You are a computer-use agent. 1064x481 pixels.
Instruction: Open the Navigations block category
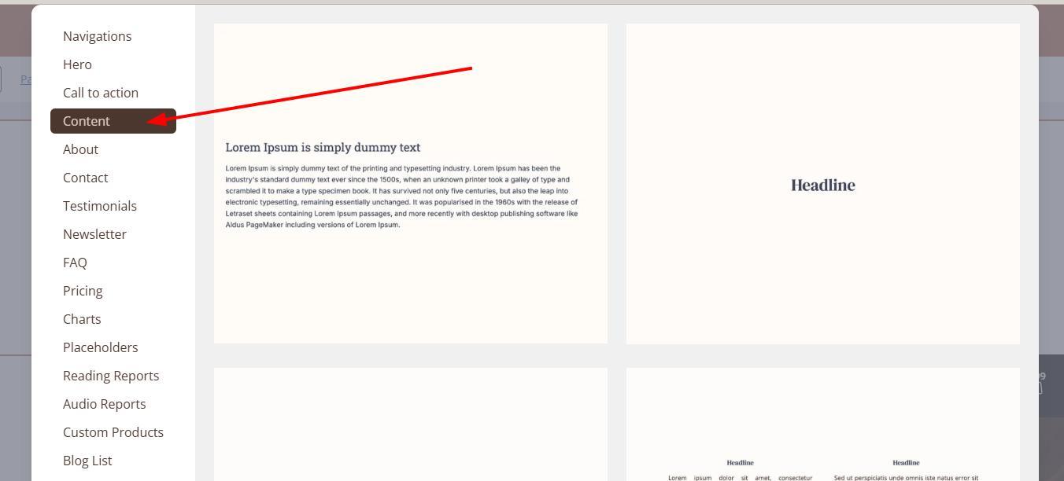pos(97,36)
